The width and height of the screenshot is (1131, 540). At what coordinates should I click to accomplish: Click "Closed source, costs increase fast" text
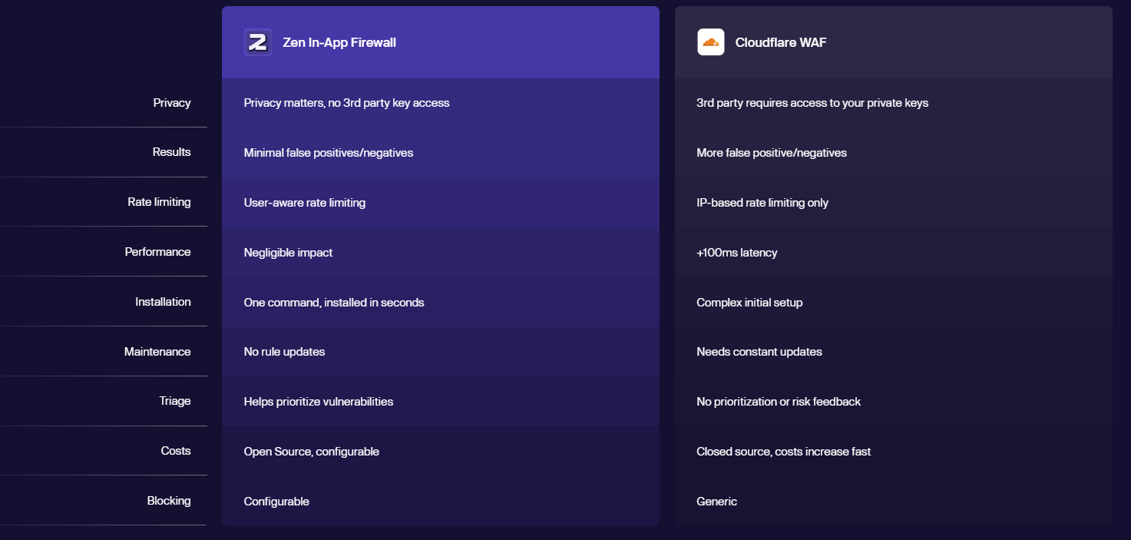[784, 452]
